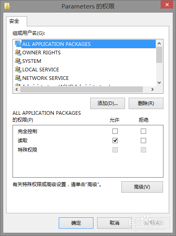
Task: Click the ALL APPLICATION PACKAGES package icon
Action: (18, 44)
